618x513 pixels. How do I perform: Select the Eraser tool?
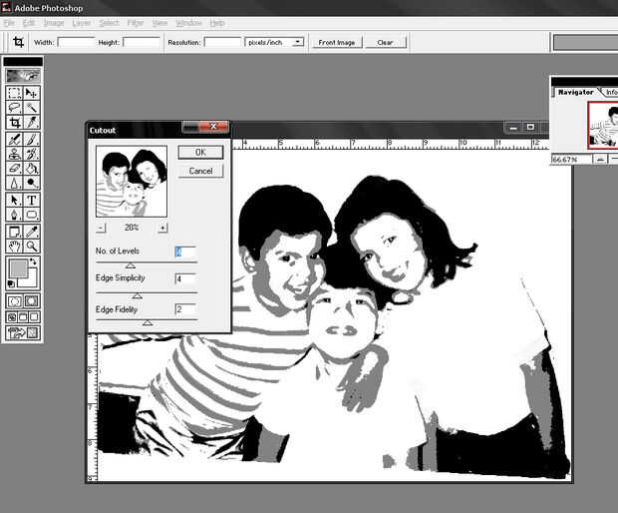click(15, 169)
